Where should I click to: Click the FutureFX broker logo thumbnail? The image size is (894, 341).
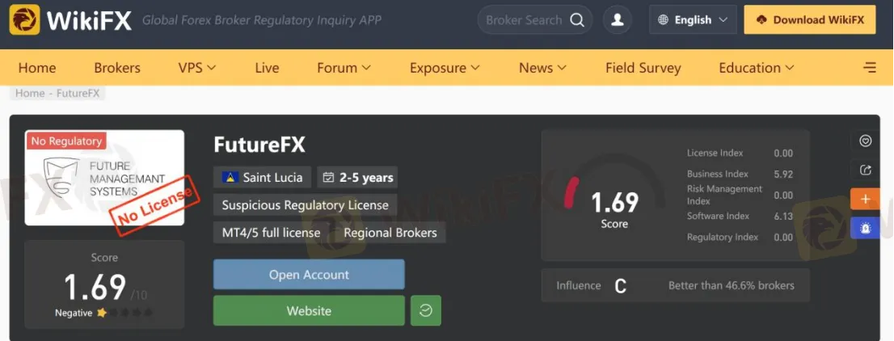104,178
